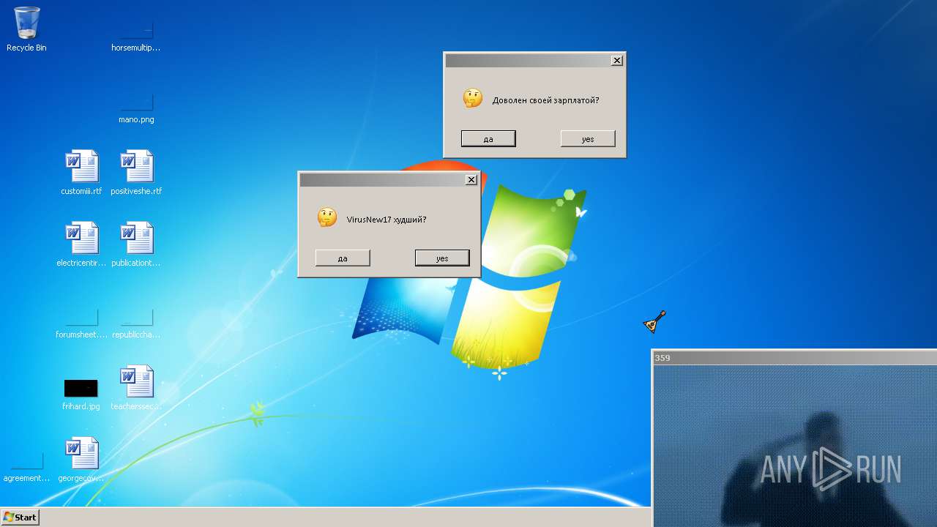Click thinking emoji in VirusNew17 dialog
The image size is (937, 527).
coord(327,217)
